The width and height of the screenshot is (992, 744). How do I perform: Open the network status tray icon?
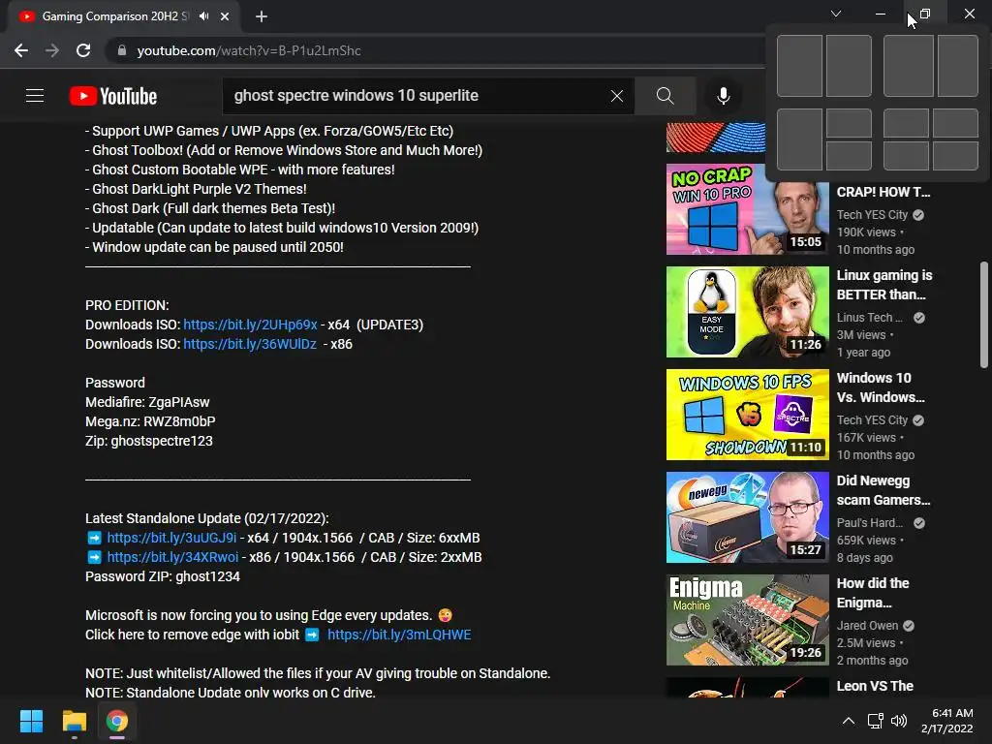[875, 721]
